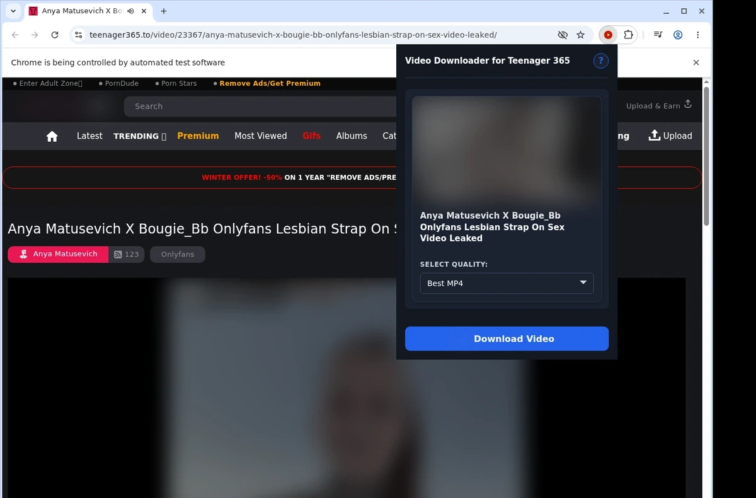
Task: Open the Latest menu item
Action: click(89, 136)
